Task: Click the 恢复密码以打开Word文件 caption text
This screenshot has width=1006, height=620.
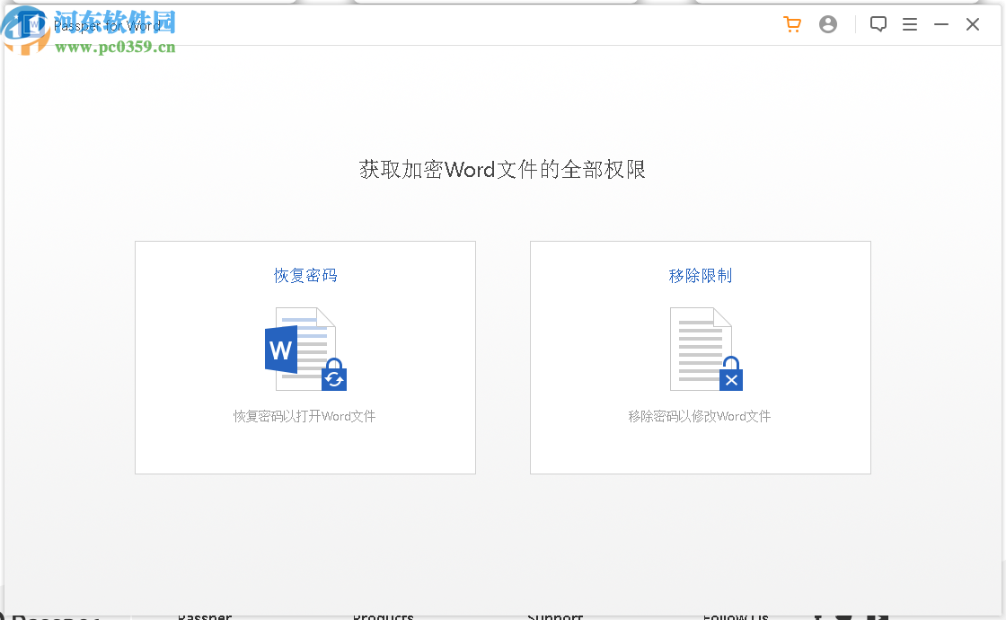Action: pos(305,416)
